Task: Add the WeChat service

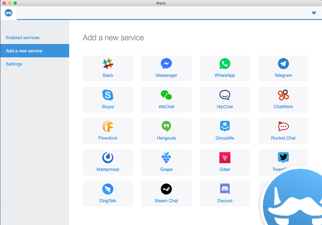Action: tap(166, 99)
